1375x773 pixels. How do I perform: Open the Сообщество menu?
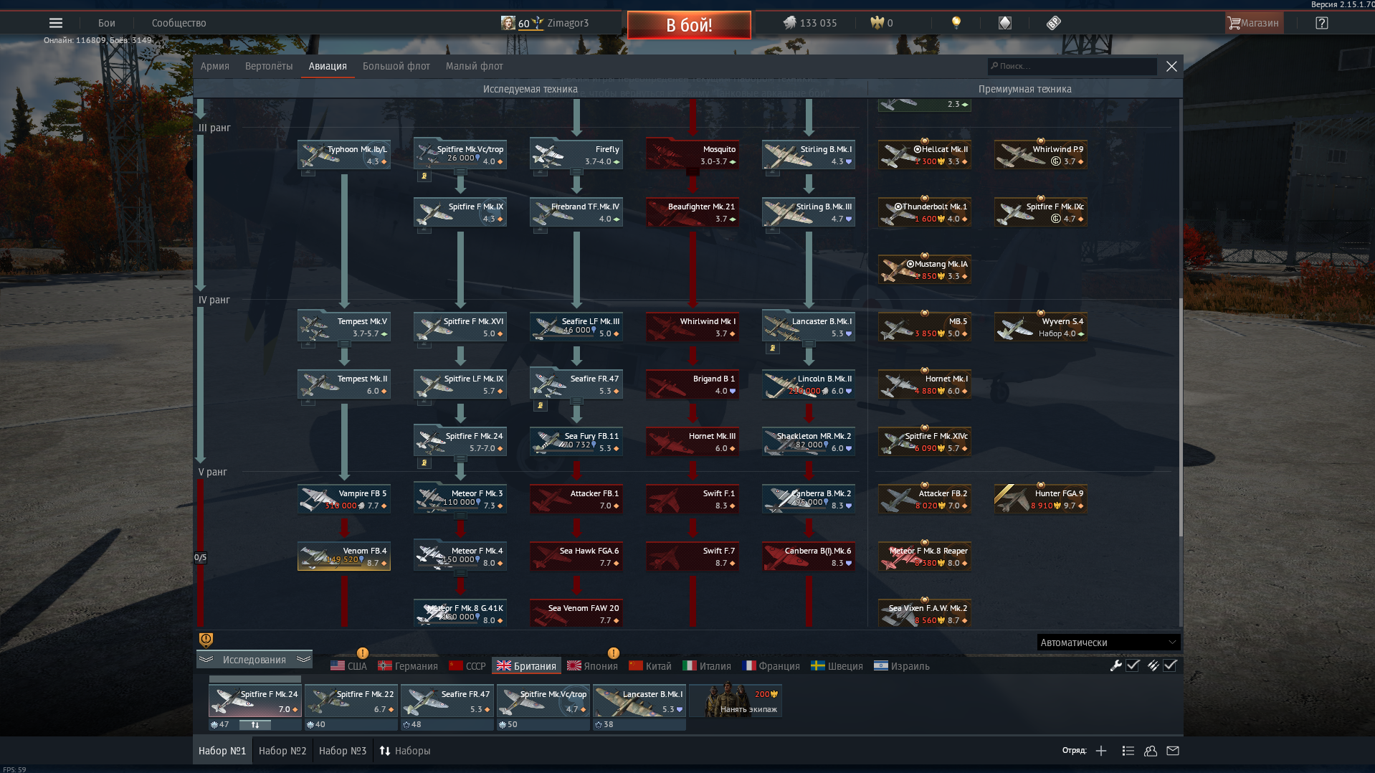(179, 23)
